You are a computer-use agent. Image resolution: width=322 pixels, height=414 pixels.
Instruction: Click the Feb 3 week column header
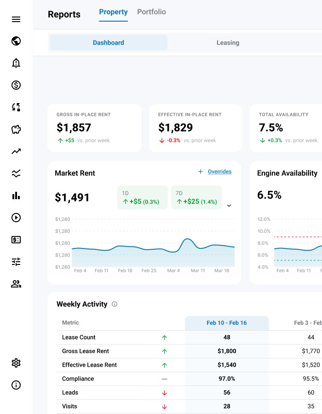click(307, 322)
